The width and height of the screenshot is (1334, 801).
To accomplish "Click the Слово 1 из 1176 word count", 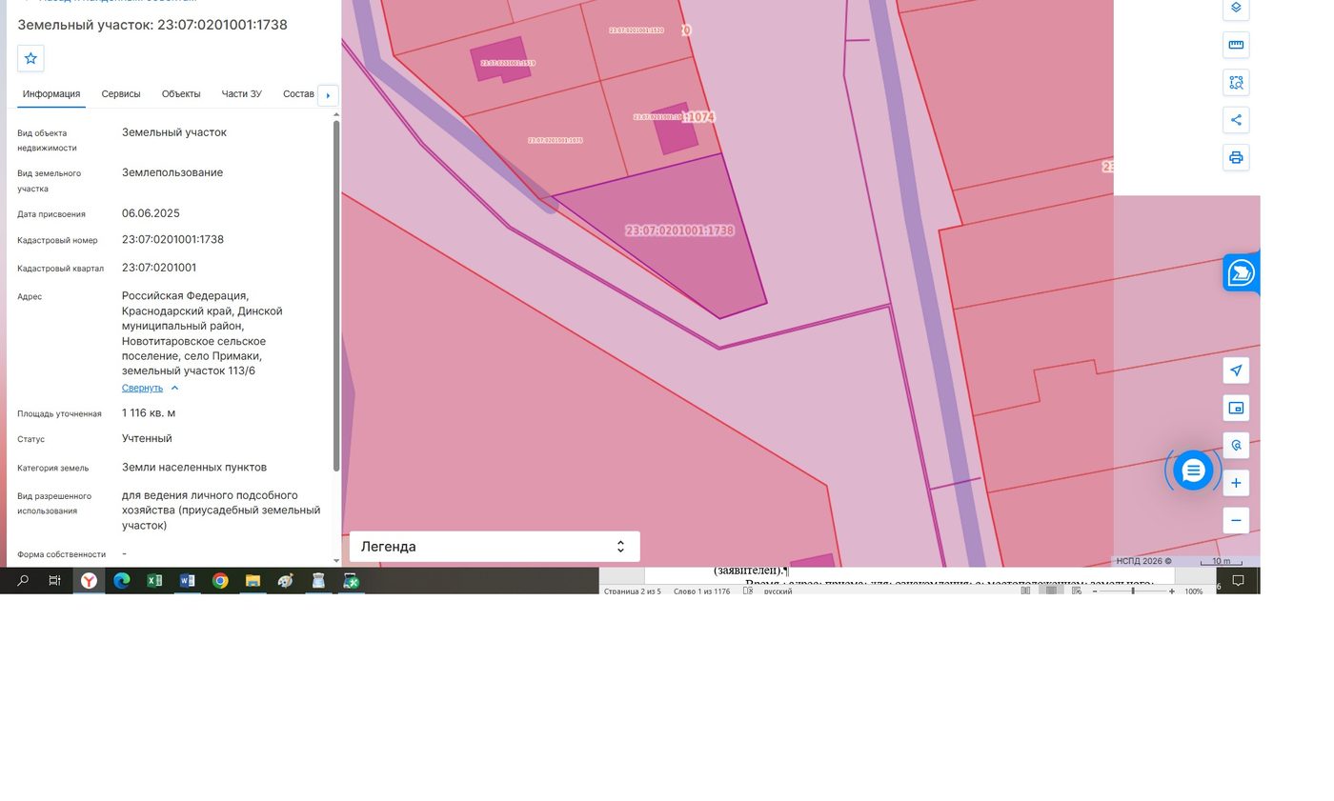I will (x=701, y=591).
